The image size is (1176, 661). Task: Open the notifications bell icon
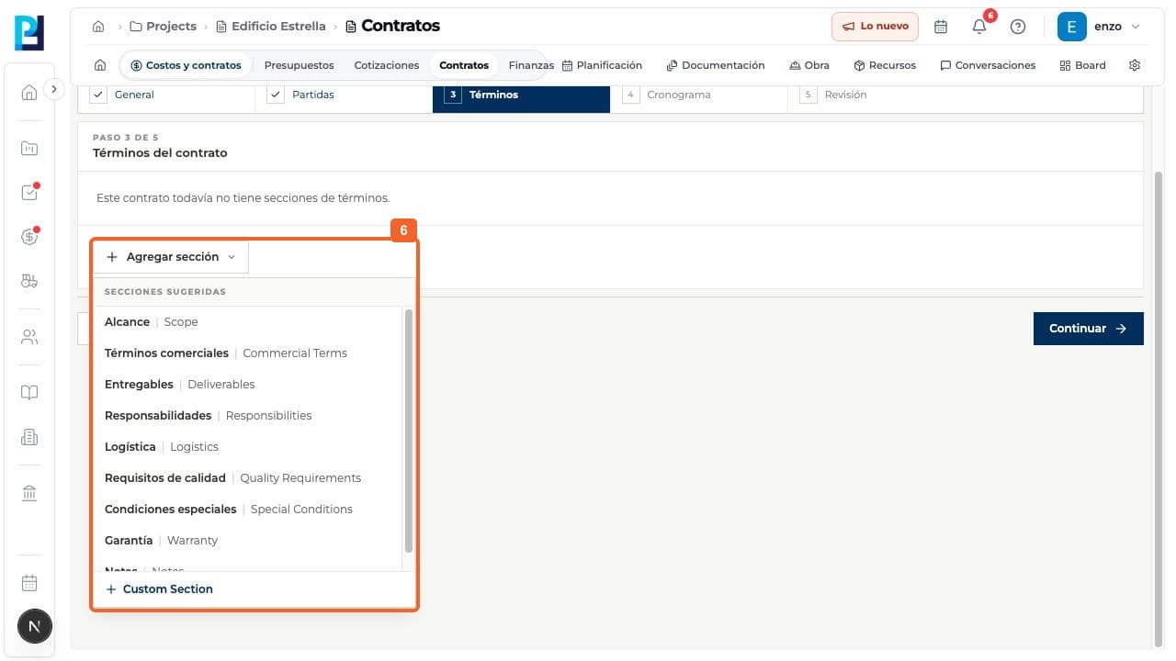pos(979,27)
